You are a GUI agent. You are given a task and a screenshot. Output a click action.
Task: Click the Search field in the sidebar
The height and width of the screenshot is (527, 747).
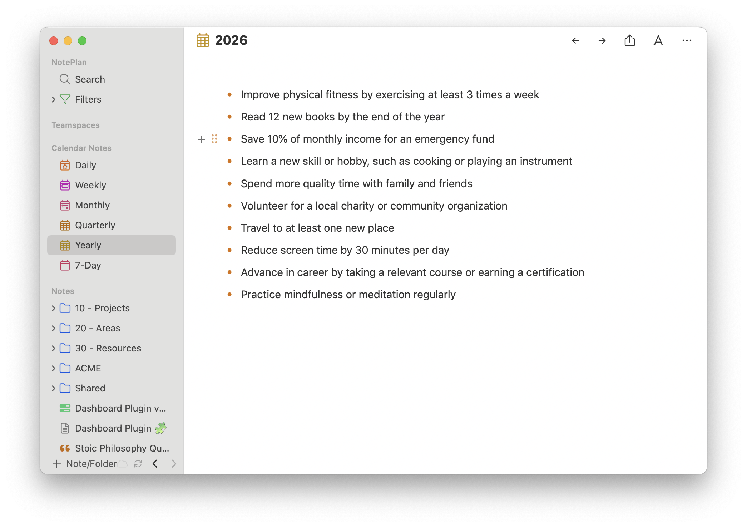point(90,79)
